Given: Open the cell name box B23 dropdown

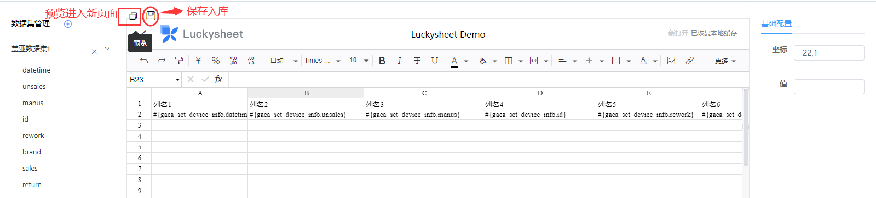Looking at the screenshot, I should (177, 80).
